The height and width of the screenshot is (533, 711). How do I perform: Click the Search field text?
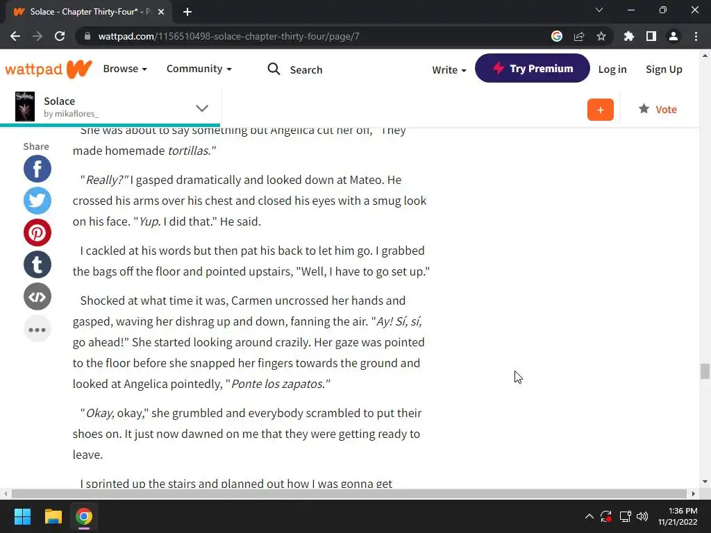click(x=306, y=70)
